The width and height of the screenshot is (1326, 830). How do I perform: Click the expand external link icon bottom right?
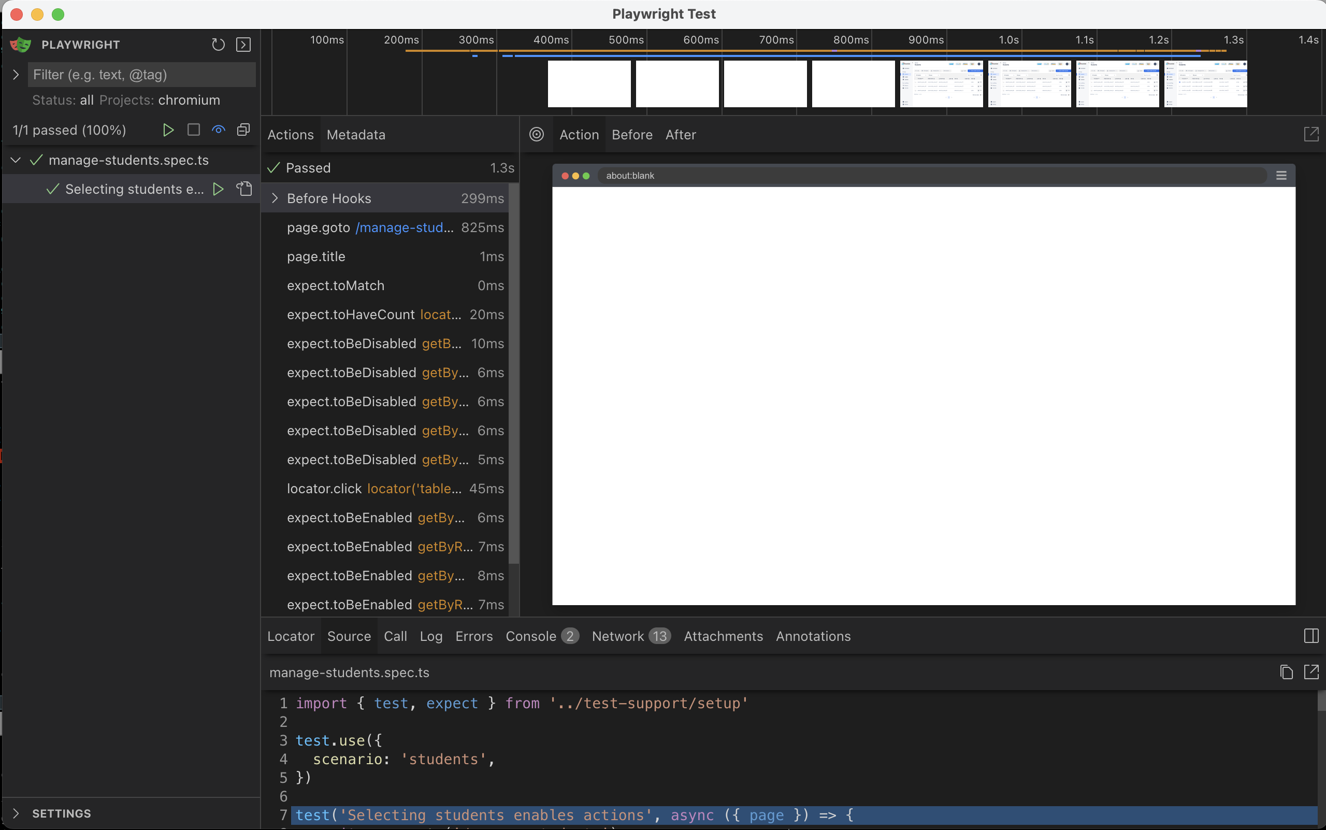[x=1310, y=672]
